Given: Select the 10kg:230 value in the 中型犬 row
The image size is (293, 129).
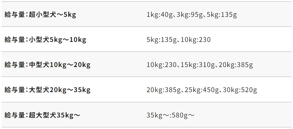Looking at the screenshot, I should coord(161,65).
